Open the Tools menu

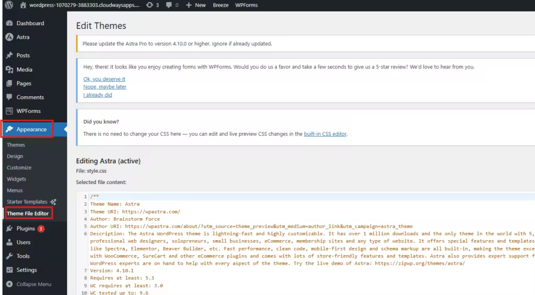point(23,256)
